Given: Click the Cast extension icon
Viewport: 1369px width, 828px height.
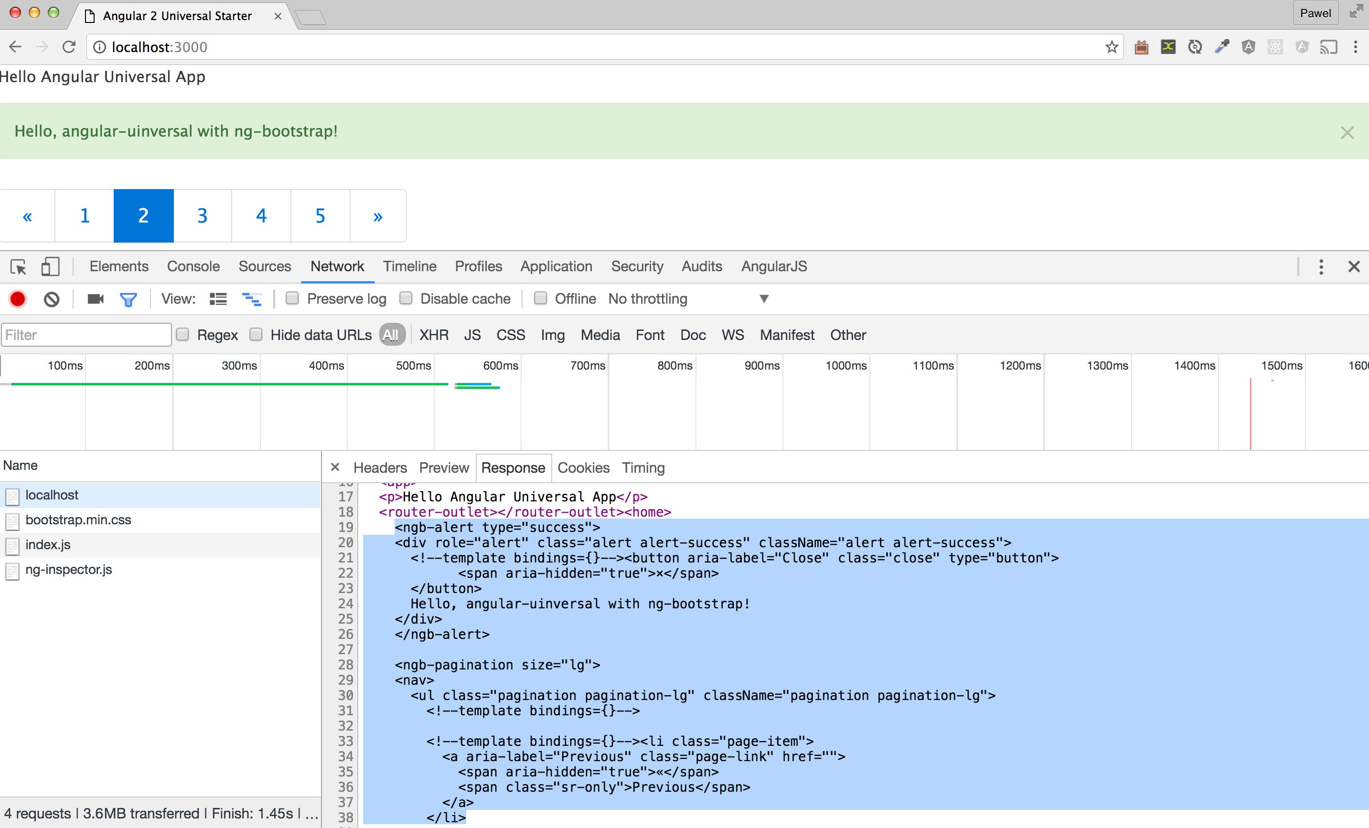Looking at the screenshot, I should 1328,47.
